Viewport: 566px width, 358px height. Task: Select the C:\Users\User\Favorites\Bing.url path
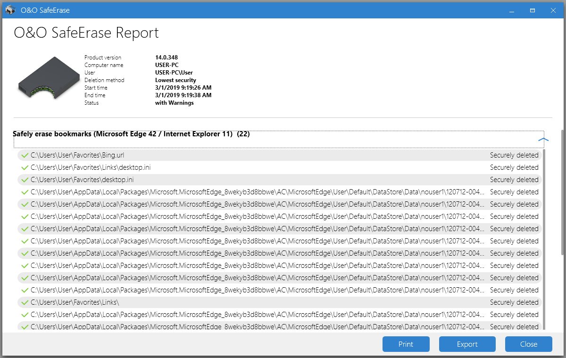point(77,155)
